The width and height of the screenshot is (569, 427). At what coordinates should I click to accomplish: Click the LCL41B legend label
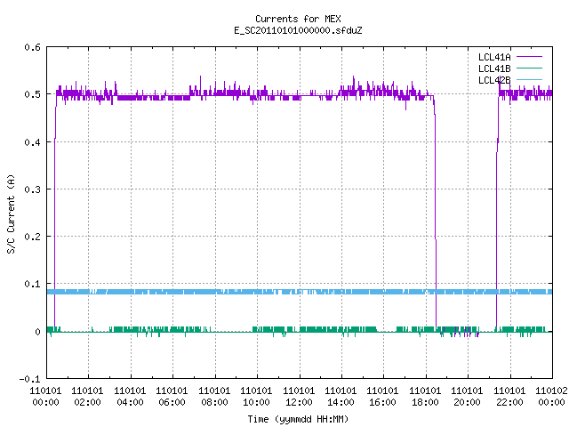[x=494, y=68]
